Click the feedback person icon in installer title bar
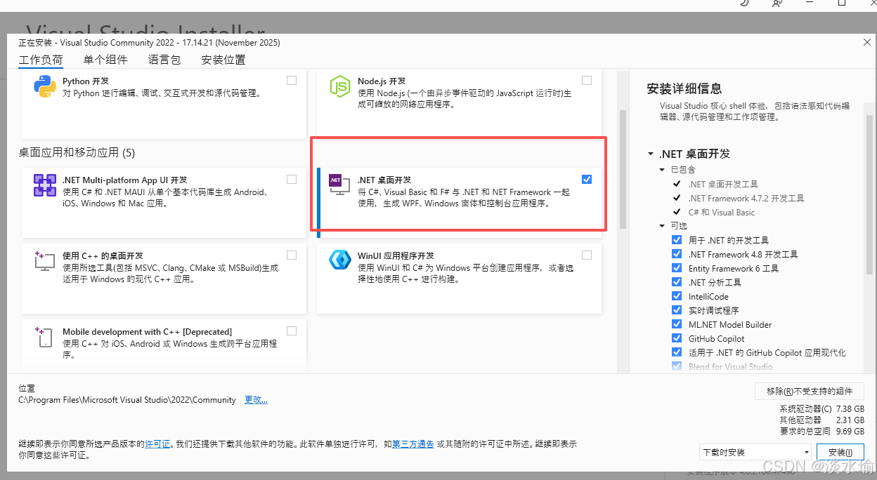877x480 pixels. tap(777, 4)
